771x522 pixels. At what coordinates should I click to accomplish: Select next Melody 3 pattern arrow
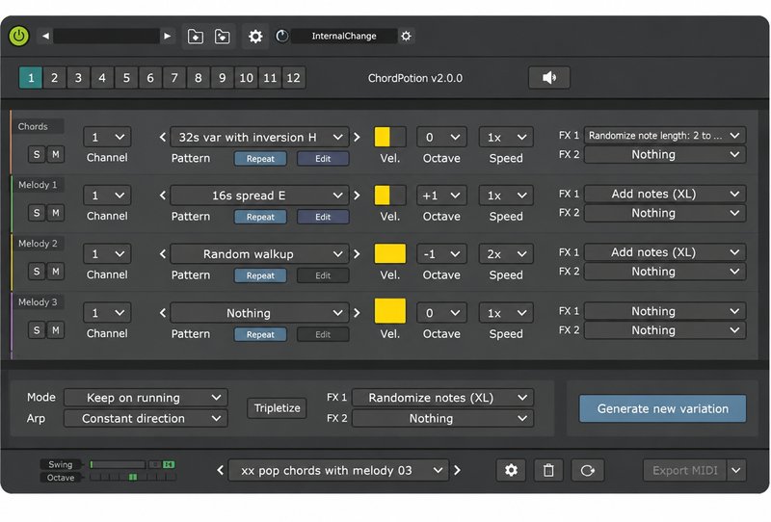tap(357, 313)
